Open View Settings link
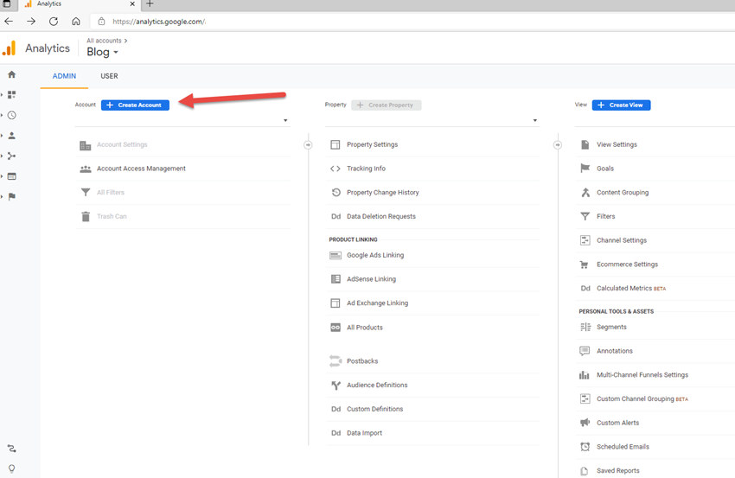Viewport: 735px width, 478px height. (617, 145)
